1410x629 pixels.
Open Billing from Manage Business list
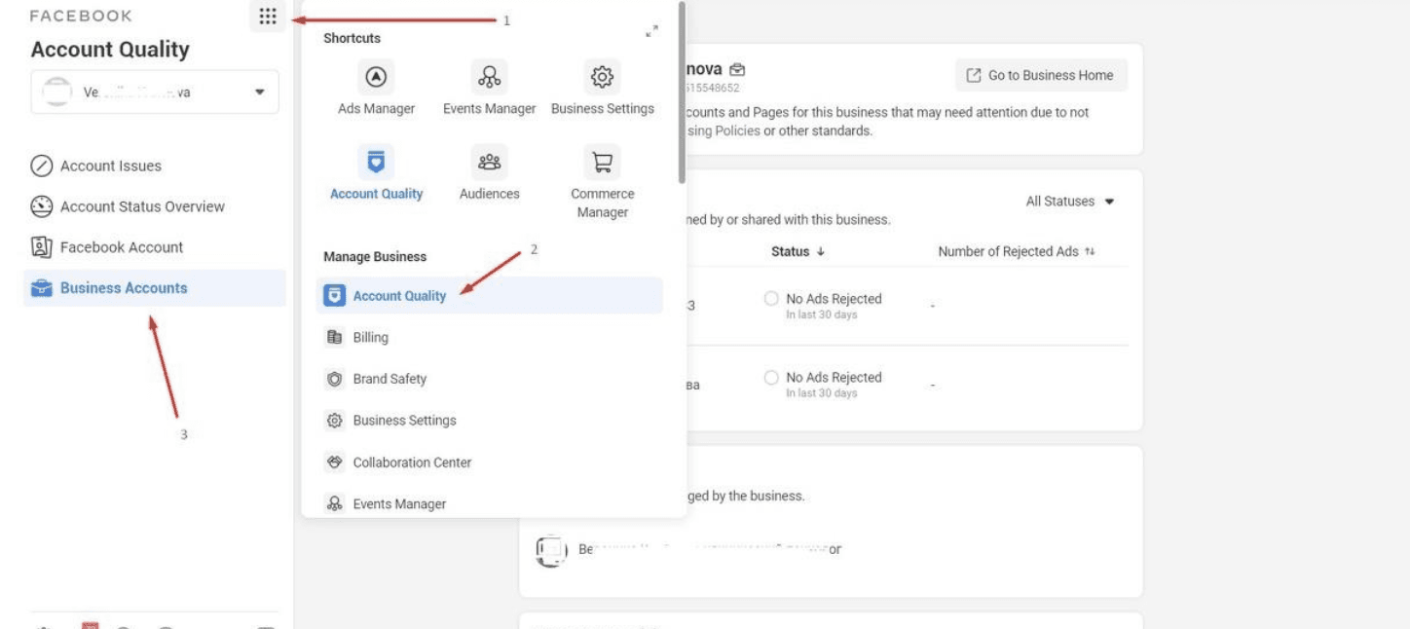(490, 338)
